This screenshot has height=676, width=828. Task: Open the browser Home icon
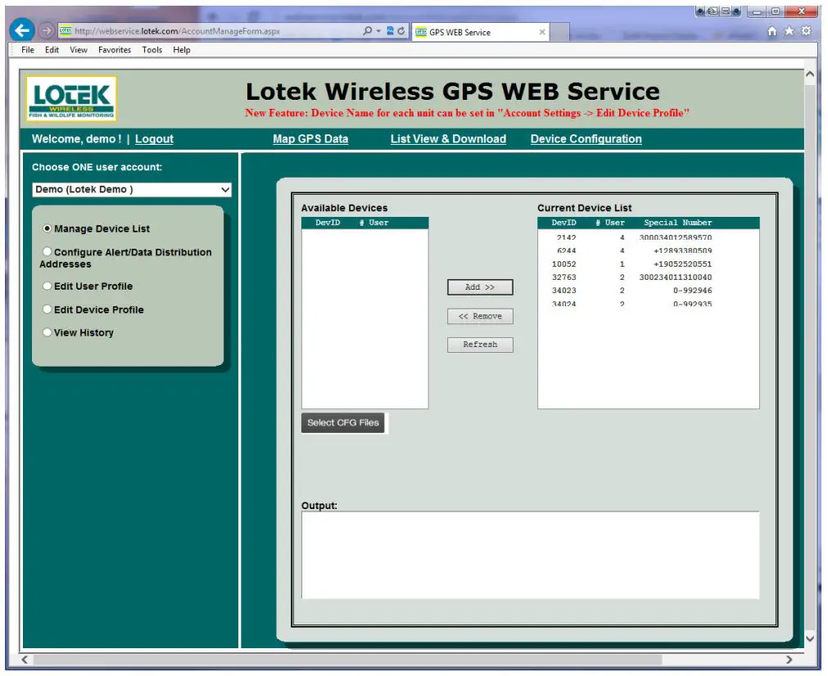click(772, 31)
